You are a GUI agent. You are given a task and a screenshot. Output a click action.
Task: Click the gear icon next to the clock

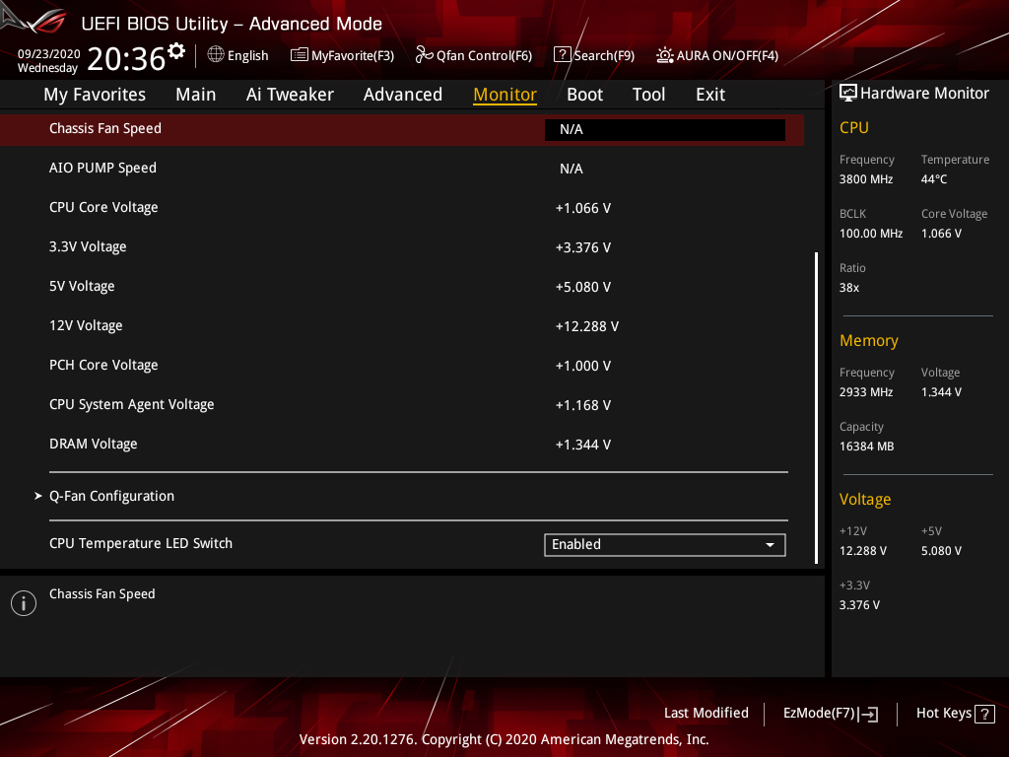click(176, 51)
